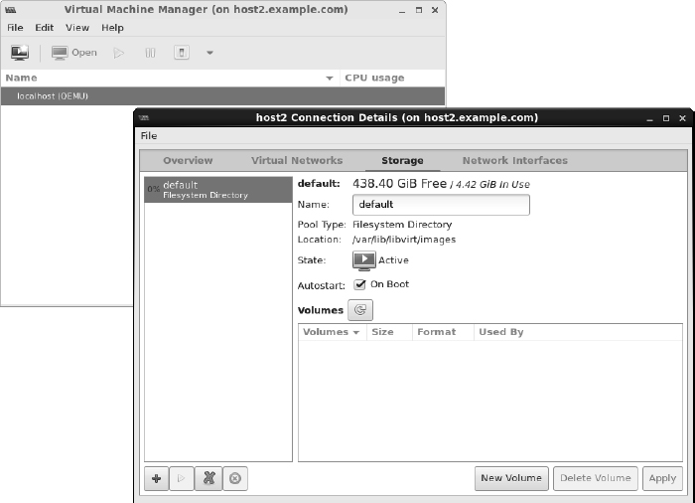Close the Connection Details window
695x503 pixels.
(x=683, y=118)
